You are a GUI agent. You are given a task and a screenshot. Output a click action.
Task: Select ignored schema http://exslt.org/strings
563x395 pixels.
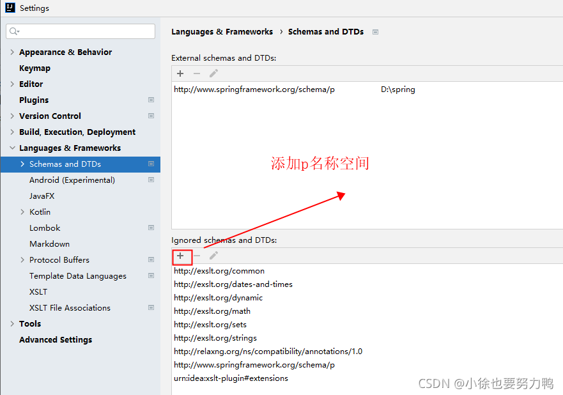coord(367,338)
